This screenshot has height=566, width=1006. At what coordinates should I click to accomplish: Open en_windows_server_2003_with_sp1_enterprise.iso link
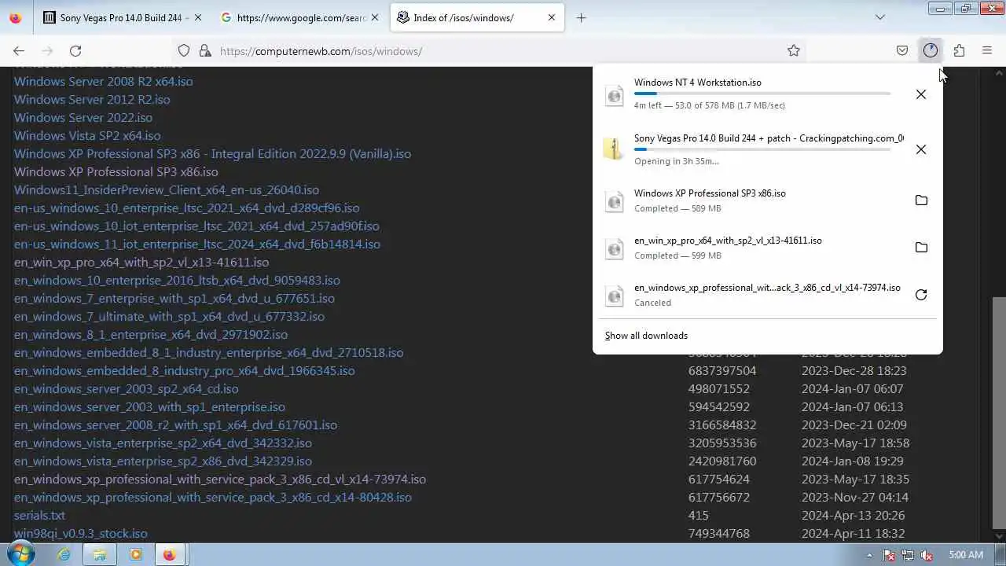(x=149, y=406)
